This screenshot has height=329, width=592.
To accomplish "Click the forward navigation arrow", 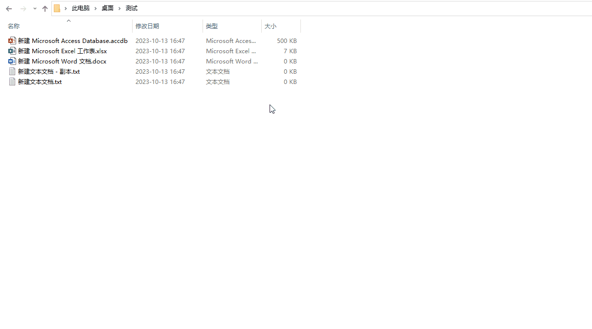I will coord(23,9).
